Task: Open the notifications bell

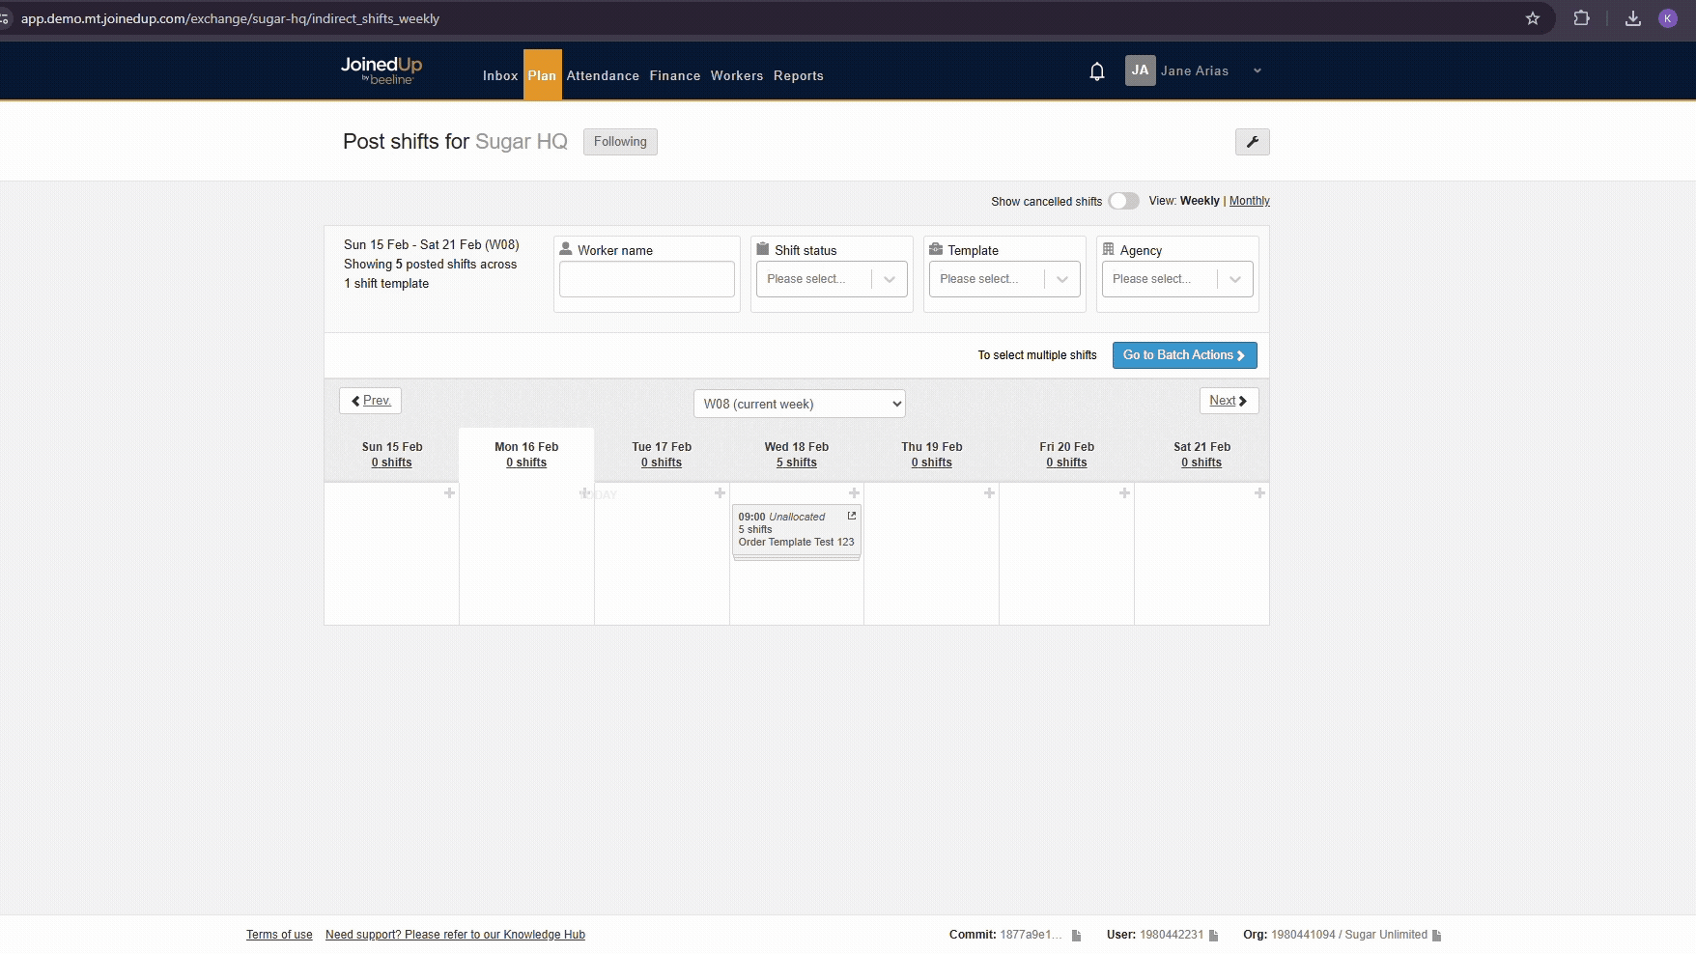Action: [1096, 71]
